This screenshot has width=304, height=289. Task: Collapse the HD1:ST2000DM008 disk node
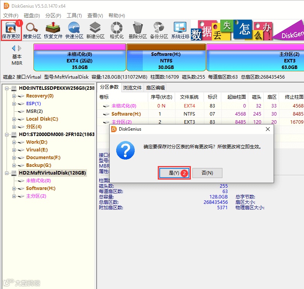[x=7, y=134]
